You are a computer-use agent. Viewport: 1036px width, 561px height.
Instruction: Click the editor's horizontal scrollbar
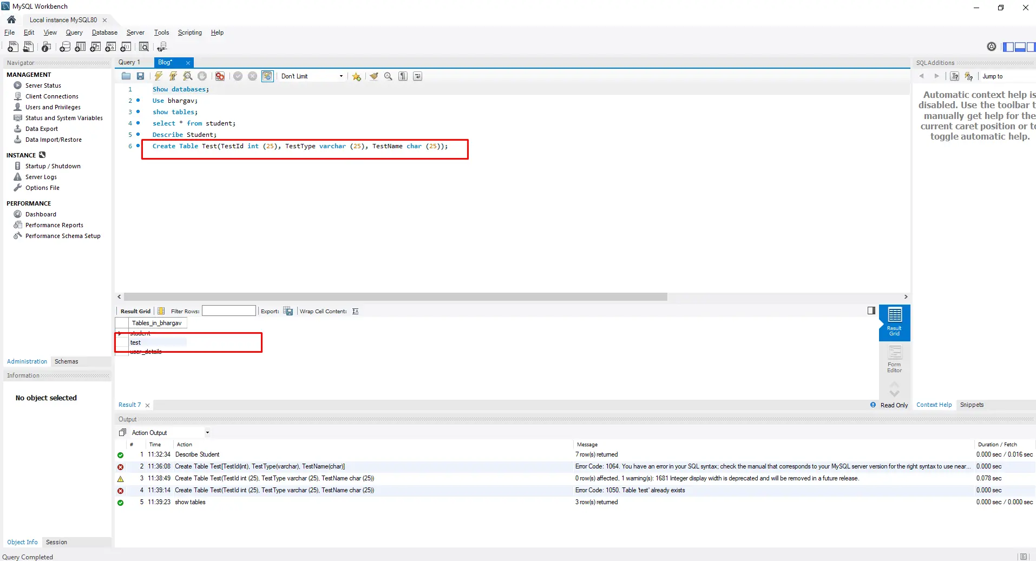(x=395, y=297)
